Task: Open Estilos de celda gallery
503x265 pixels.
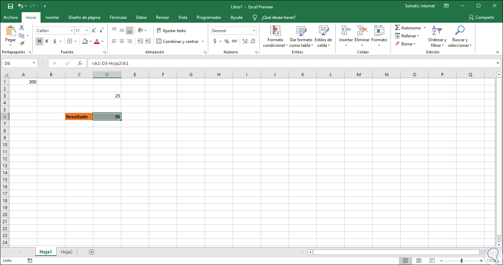Action: click(323, 36)
